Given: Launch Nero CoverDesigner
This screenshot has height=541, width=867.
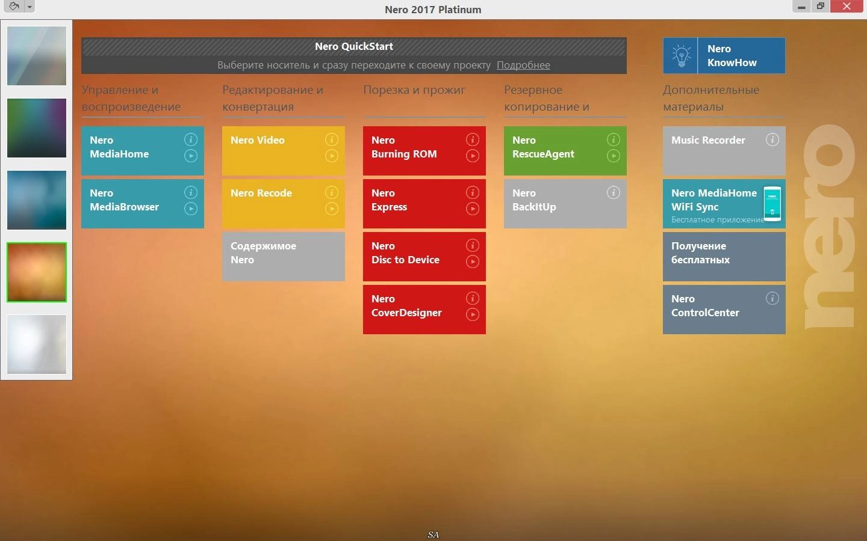Looking at the screenshot, I should (x=424, y=310).
